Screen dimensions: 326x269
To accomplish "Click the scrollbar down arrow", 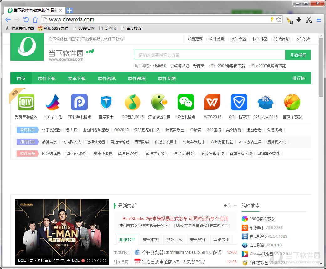I will 321,263.
